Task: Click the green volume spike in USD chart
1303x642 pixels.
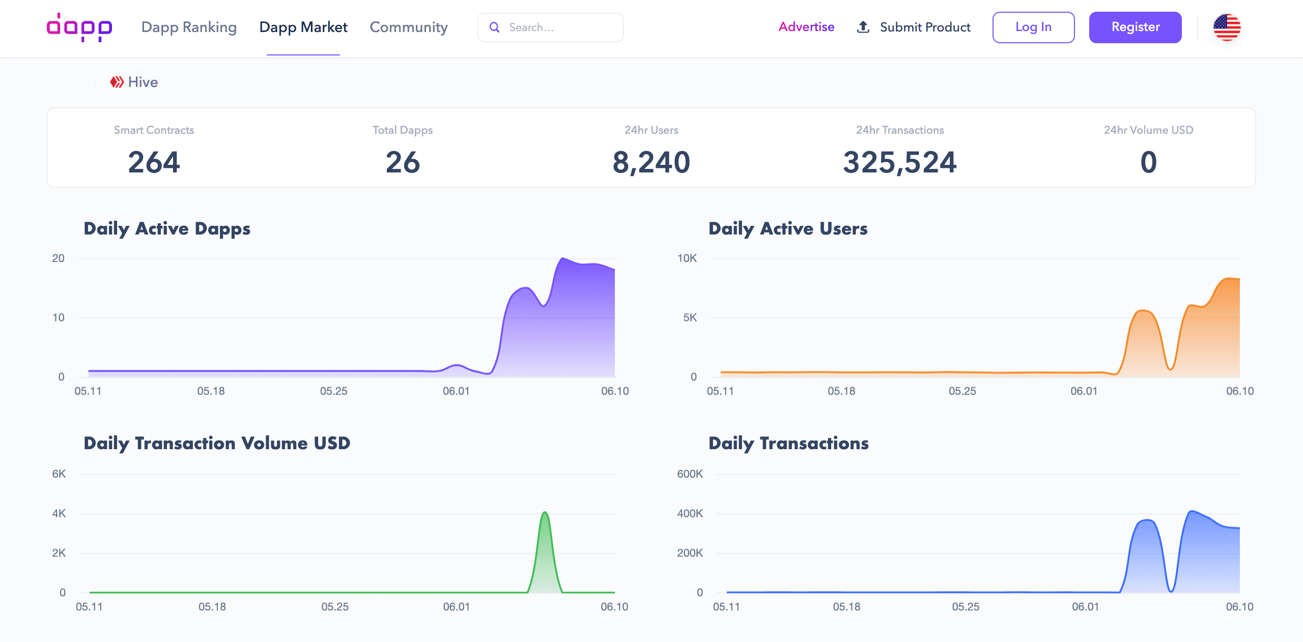Action: [x=545, y=552]
